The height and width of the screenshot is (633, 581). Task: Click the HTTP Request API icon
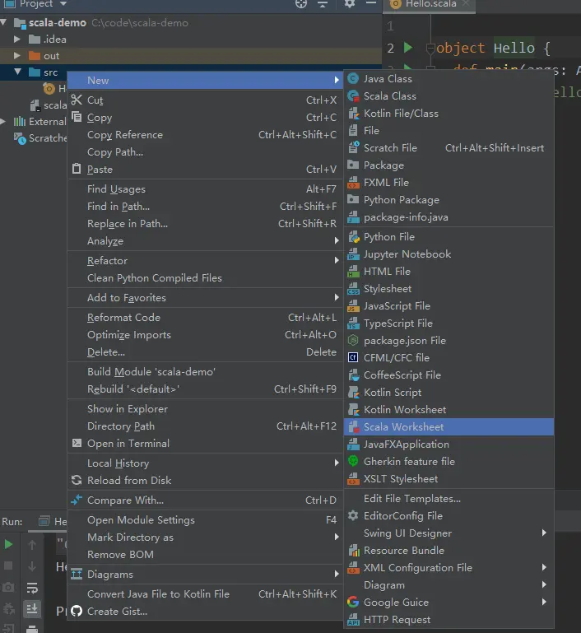click(x=353, y=619)
